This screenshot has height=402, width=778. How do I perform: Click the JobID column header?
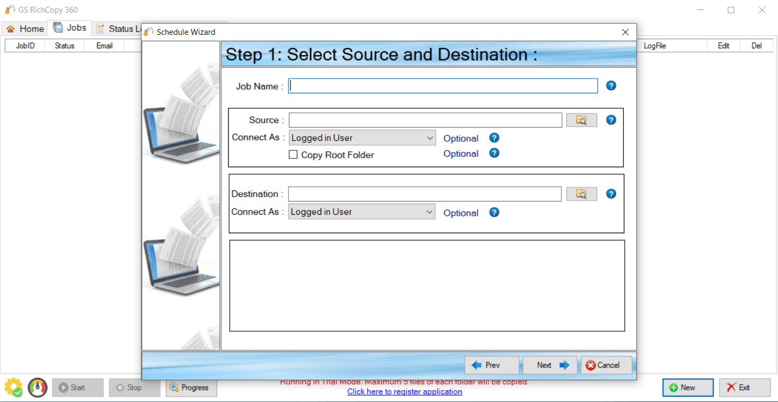[x=25, y=46]
